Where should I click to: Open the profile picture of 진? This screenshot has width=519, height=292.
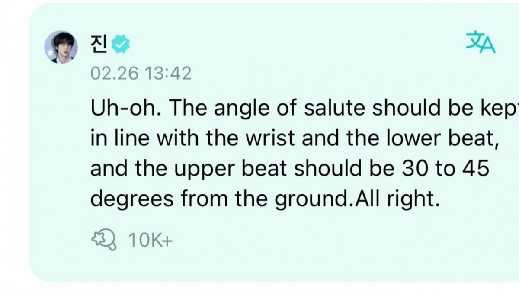click(61, 46)
